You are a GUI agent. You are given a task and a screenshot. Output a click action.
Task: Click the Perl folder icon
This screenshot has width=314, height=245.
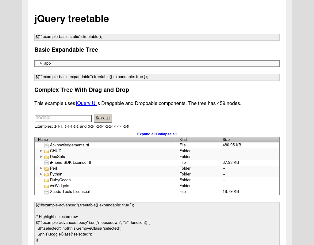(46, 168)
